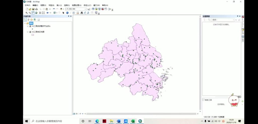Open the 文件(F) menu
The width and height of the screenshot is (258, 124).
[x=27, y=5]
